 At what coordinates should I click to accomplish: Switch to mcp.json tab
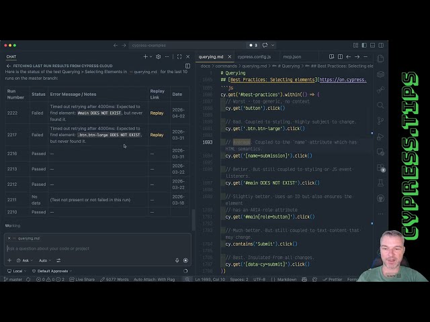292,56
